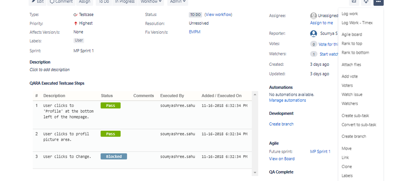Click the Blocked status of step 3
The height and width of the screenshot is (181, 395).
pyautogui.click(x=114, y=156)
